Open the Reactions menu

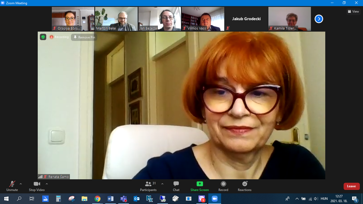(244, 186)
